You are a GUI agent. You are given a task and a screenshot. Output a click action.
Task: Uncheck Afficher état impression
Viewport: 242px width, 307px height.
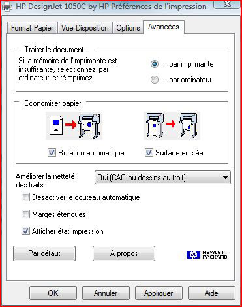[x=25, y=231]
